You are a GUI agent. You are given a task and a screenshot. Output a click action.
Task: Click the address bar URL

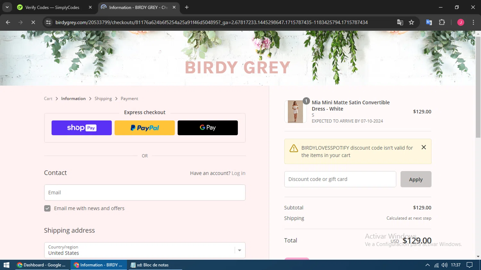(x=212, y=22)
